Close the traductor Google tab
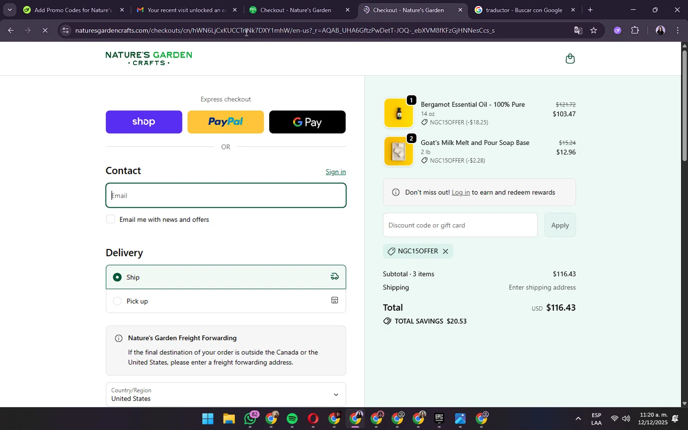Image resolution: width=688 pixels, height=430 pixels. click(573, 10)
